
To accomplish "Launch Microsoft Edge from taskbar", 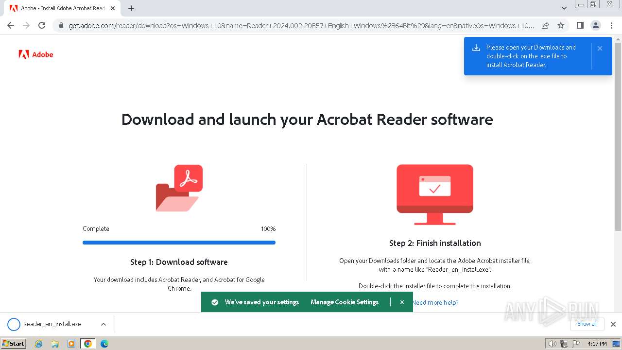I will tap(104, 344).
